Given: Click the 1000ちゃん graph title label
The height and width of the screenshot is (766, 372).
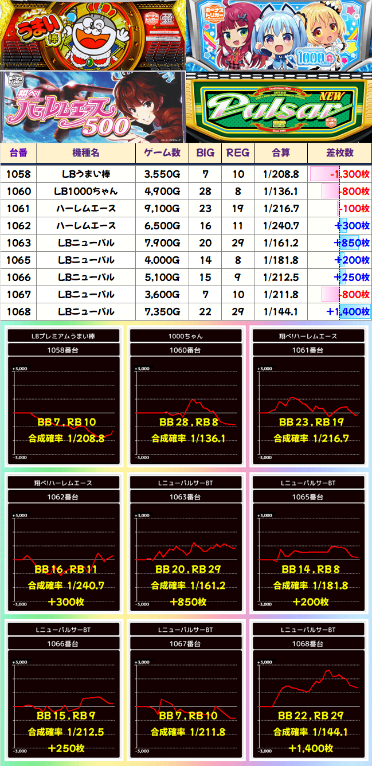Looking at the screenshot, I should pos(186,336).
